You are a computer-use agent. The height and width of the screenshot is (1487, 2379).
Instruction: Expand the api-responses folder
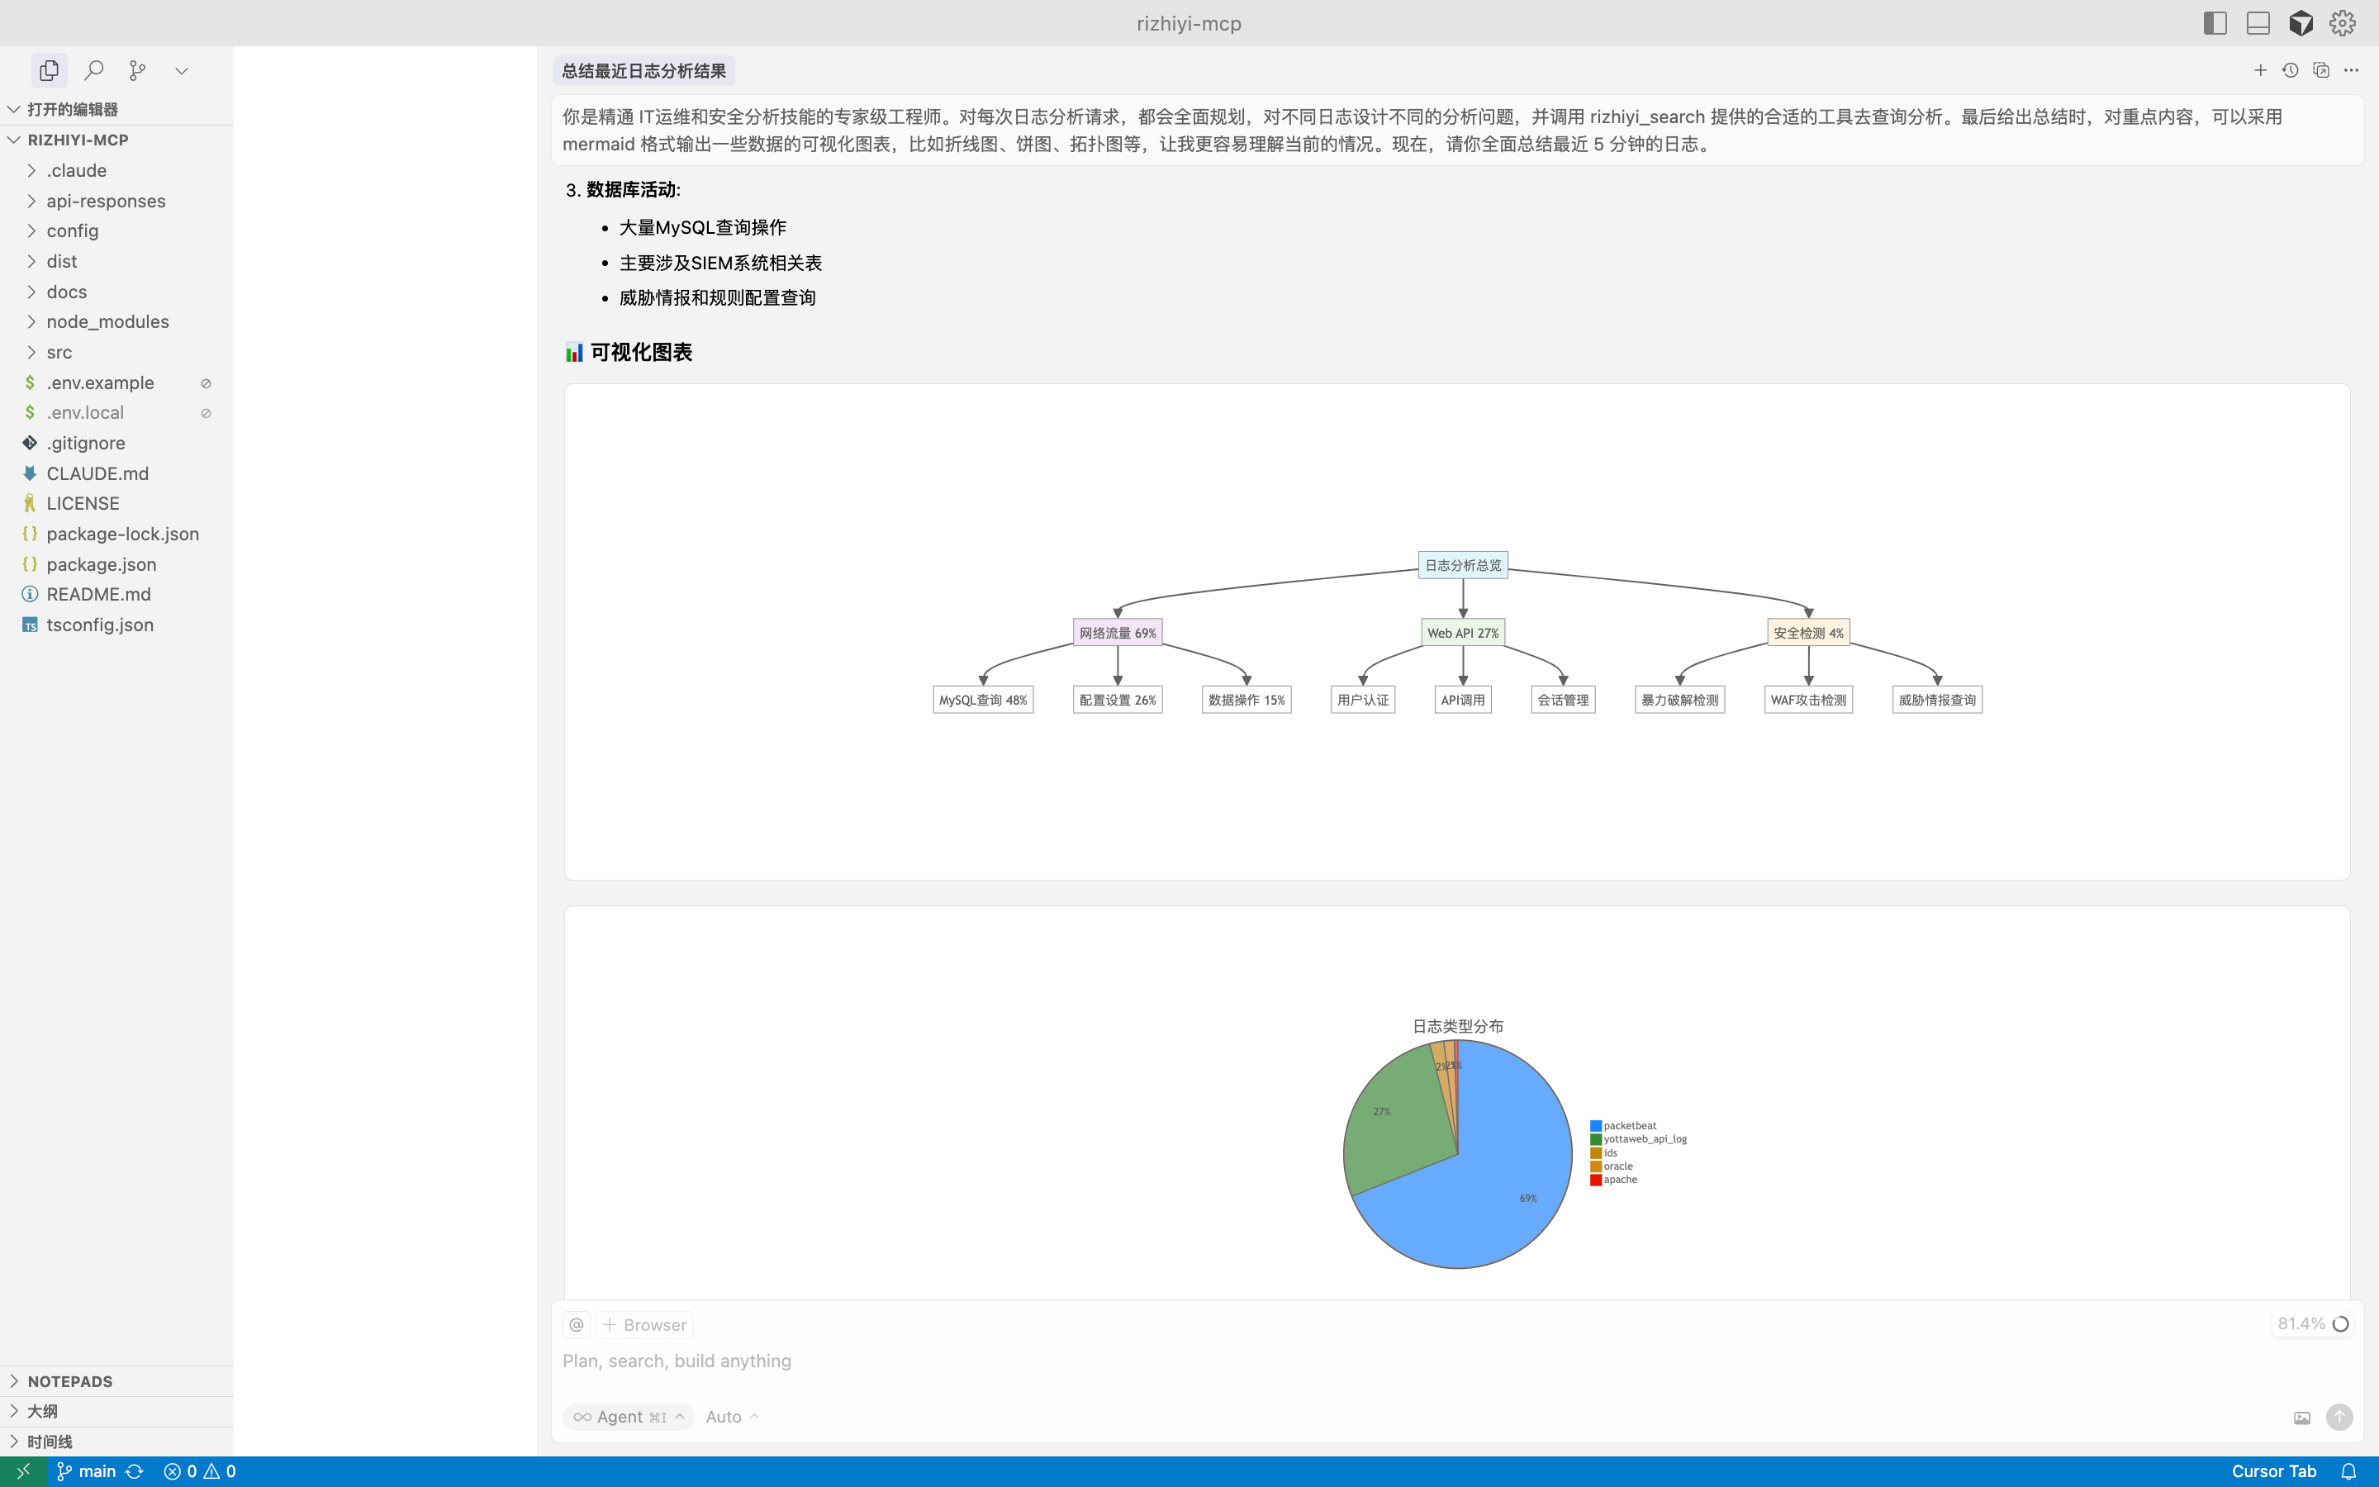tap(116, 201)
